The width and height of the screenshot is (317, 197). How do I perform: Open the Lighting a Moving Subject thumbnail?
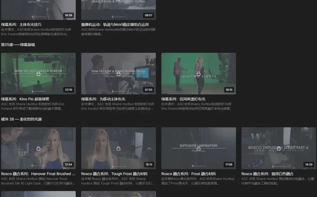click(118, 74)
